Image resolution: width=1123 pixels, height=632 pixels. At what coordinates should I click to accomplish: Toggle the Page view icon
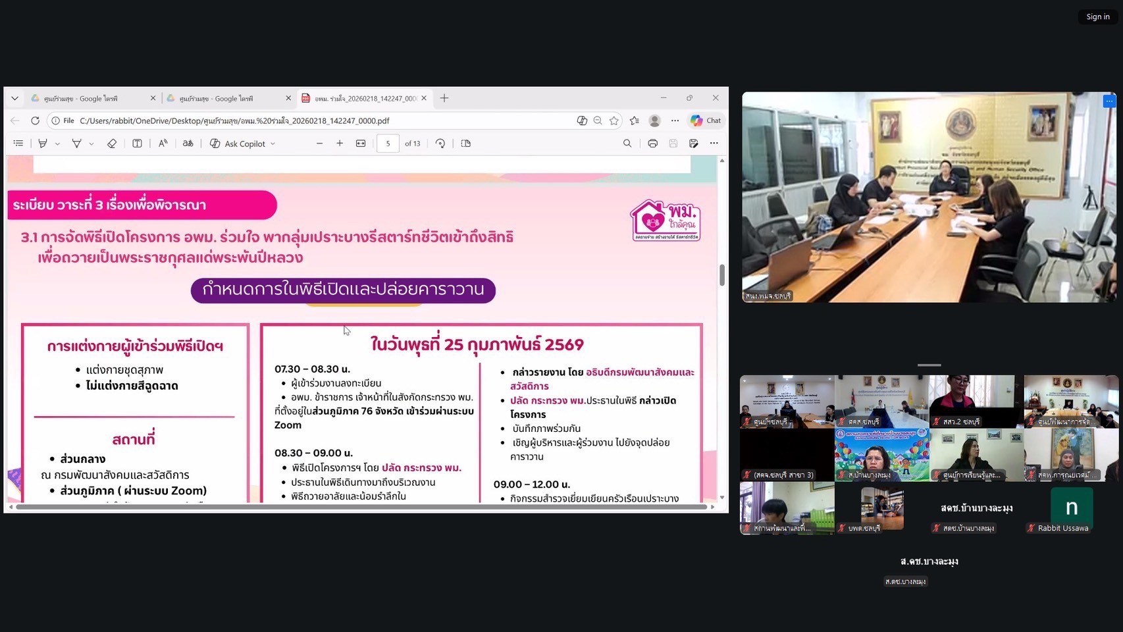(x=466, y=144)
